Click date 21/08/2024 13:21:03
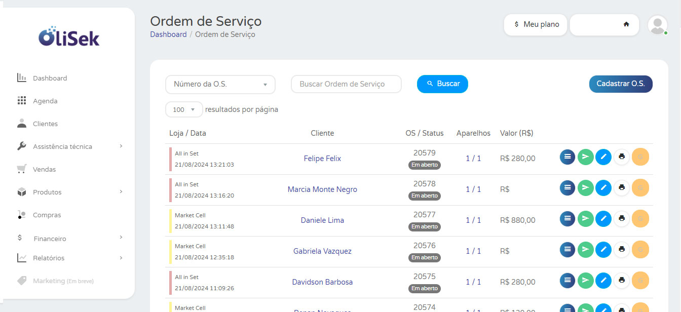The width and height of the screenshot is (681, 312). click(x=204, y=165)
